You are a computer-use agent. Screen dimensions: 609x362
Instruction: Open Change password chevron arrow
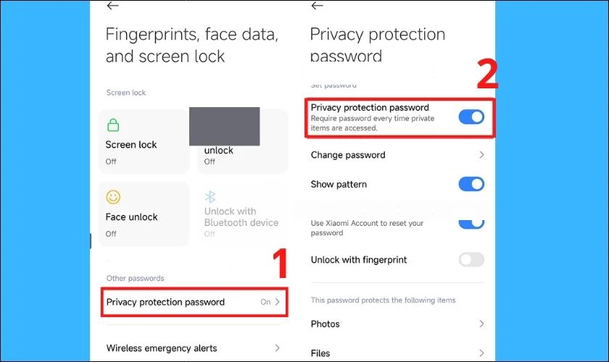coord(481,155)
